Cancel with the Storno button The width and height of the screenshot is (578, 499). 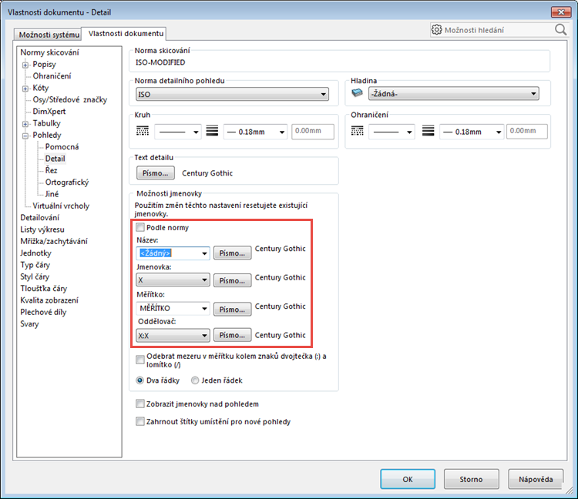[471, 479]
